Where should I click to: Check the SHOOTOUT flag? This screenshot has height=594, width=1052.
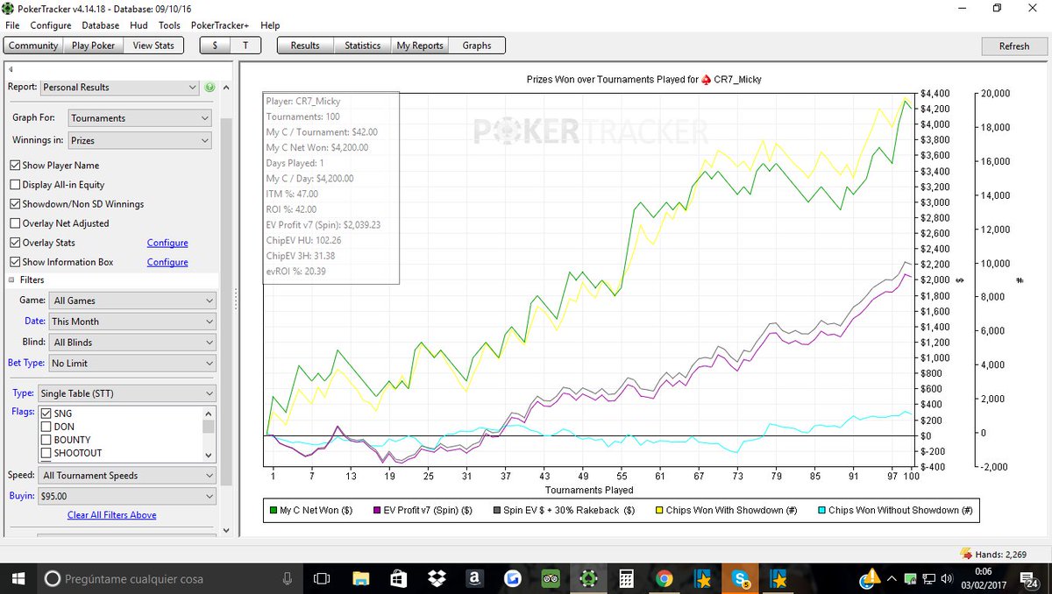pos(46,453)
